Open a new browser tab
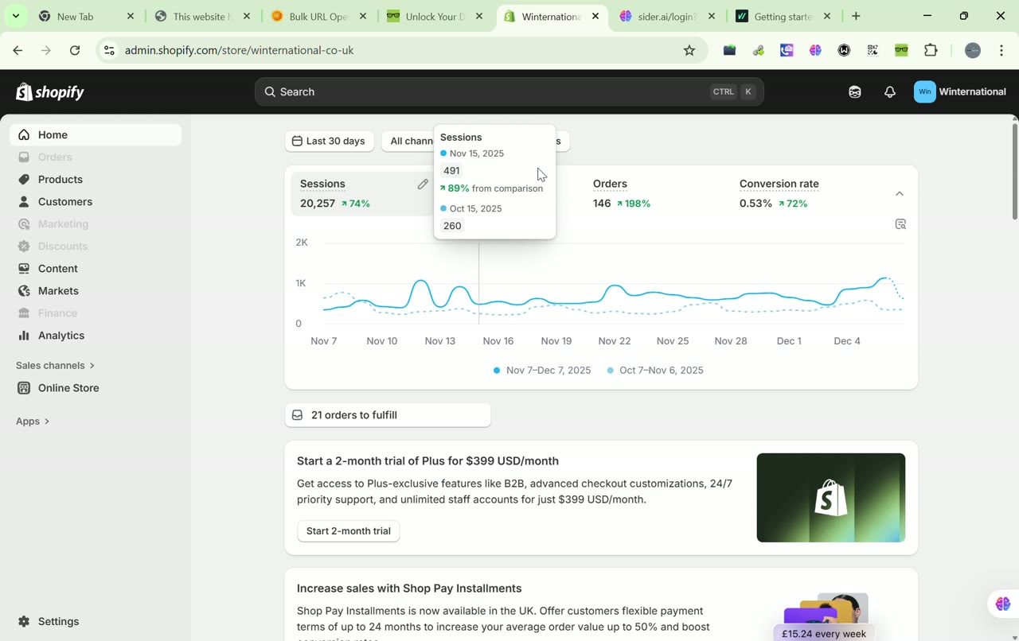 [857, 17]
